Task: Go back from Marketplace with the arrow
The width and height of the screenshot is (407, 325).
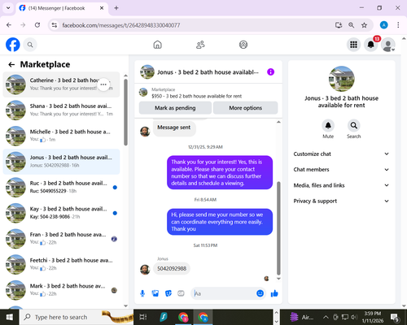Action: pos(11,64)
